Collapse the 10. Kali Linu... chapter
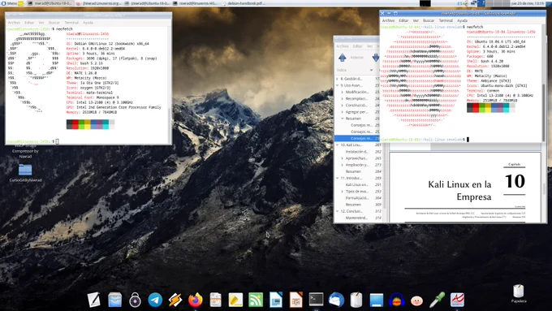 (337, 145)
